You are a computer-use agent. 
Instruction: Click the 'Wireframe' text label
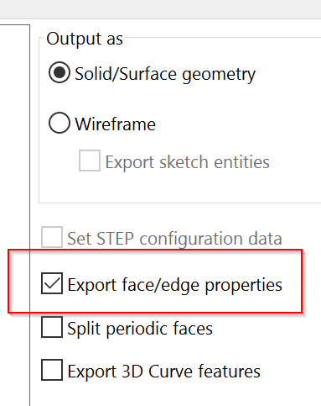click(x=115, y=124)
